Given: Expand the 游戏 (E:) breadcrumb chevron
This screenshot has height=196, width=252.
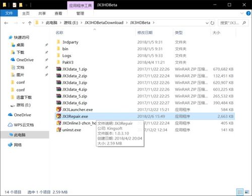Looking at the screenshot, I should point(82,23).
